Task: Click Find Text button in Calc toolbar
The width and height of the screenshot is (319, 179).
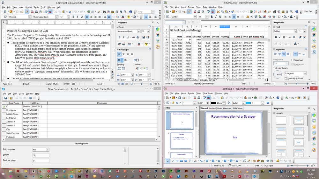Action: pyautogui.click(x=308, y=11)
